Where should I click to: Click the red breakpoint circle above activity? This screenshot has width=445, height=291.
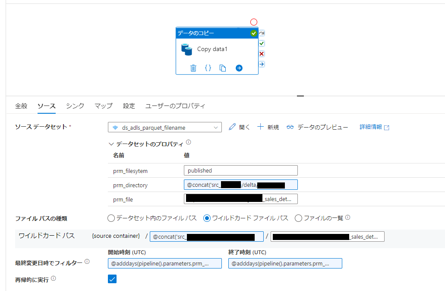254,22
